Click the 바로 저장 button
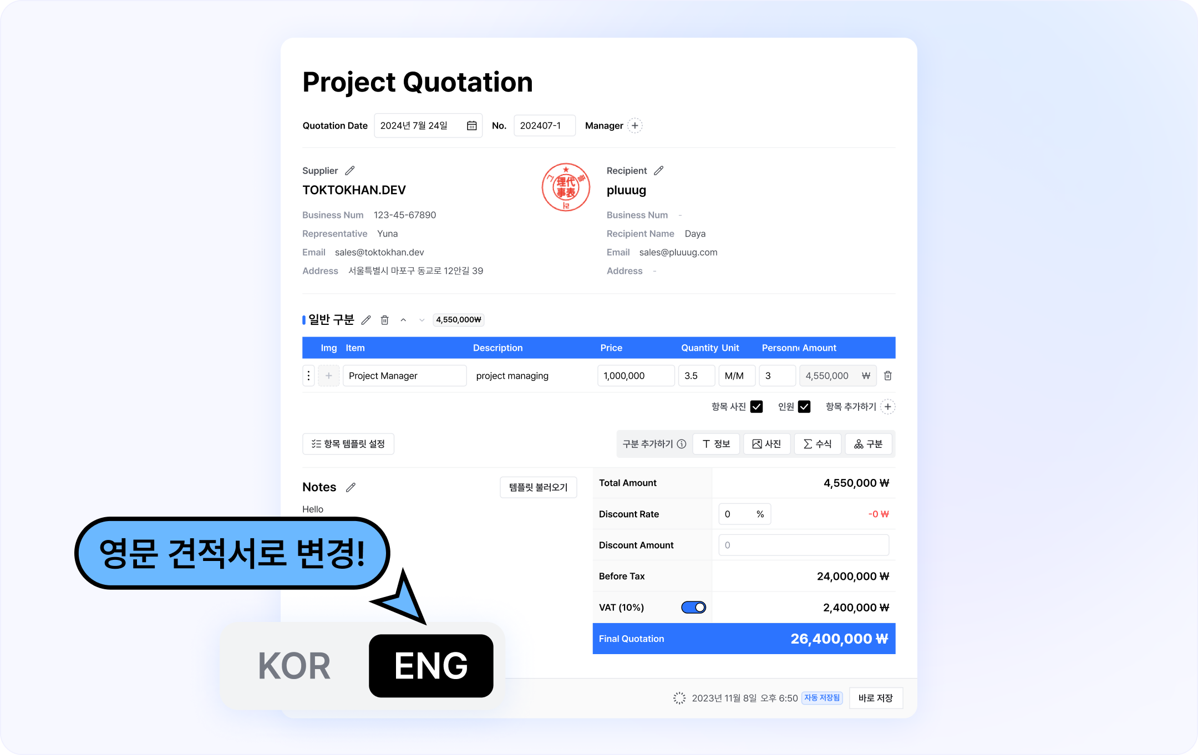1198x755 pixels. pos(875,698)
